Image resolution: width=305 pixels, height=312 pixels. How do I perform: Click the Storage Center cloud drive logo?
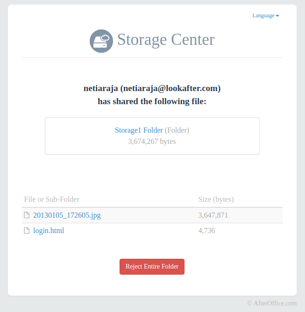101,41
